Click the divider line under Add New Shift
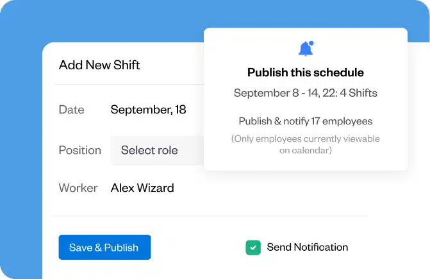 (128, 84)
